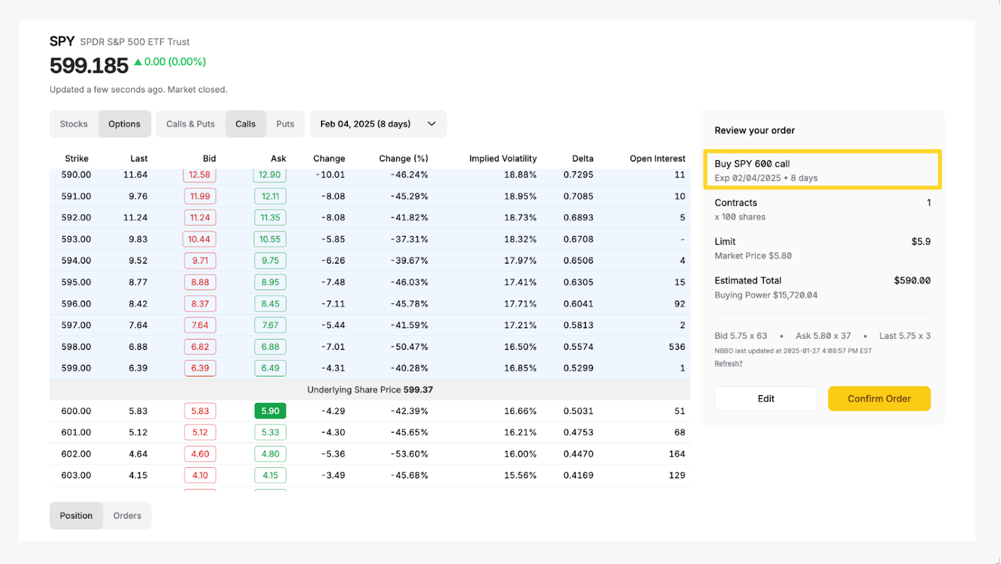Click the Implied Volatility column header
Screen dimensions: 1001x564
pyautogui.click(x=503, y=158)
